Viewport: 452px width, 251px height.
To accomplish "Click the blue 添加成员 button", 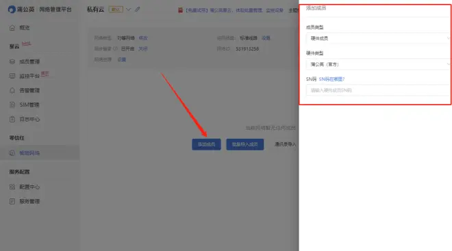I will click(x=206, y=144).
